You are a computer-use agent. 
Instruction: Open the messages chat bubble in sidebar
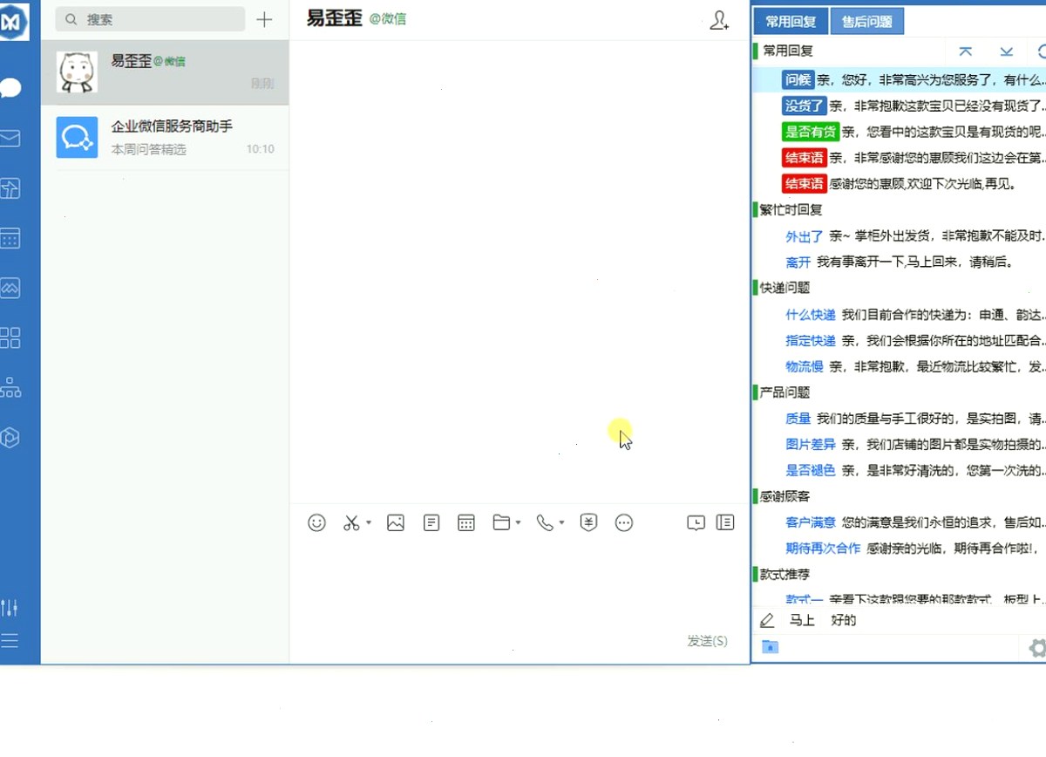(10, 87)
